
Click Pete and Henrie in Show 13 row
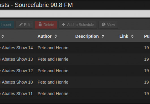pos(53,59)
